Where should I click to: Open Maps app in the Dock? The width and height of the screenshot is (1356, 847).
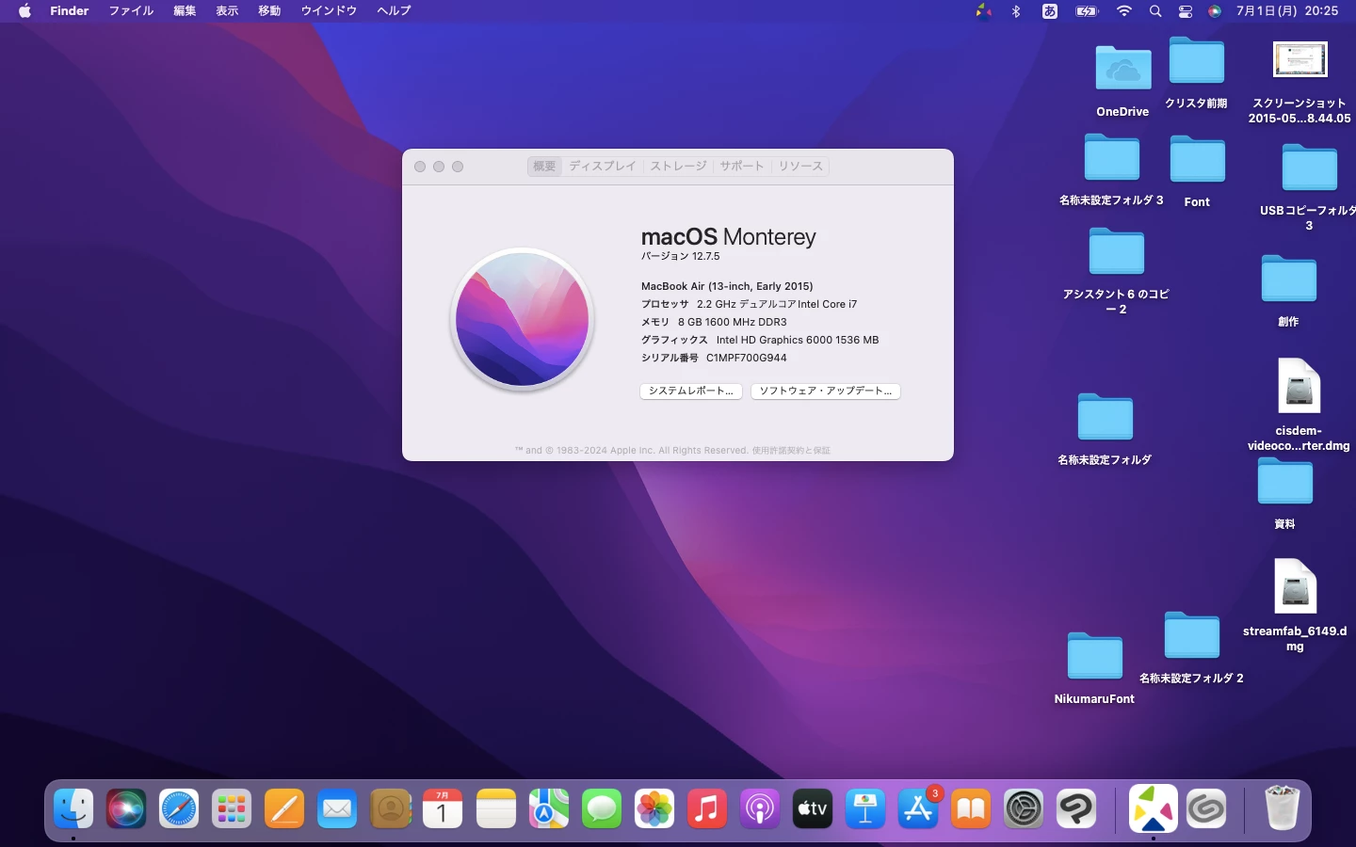coord(549,808)
